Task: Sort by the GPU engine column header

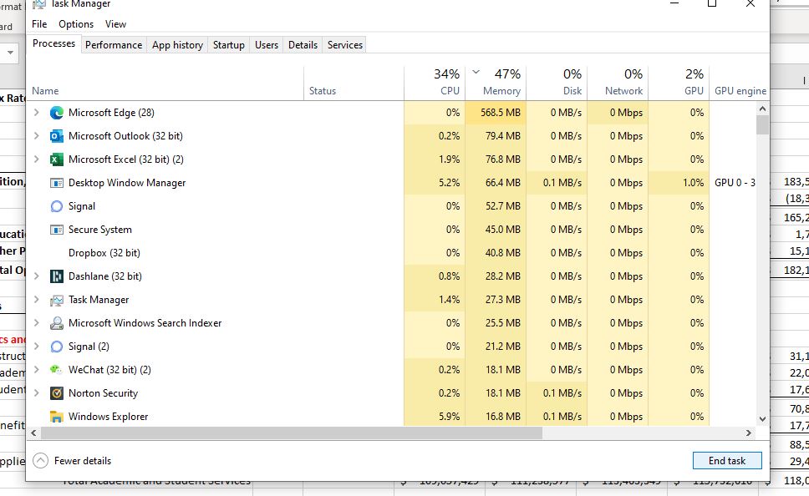Action: click(x=740, y=83)
